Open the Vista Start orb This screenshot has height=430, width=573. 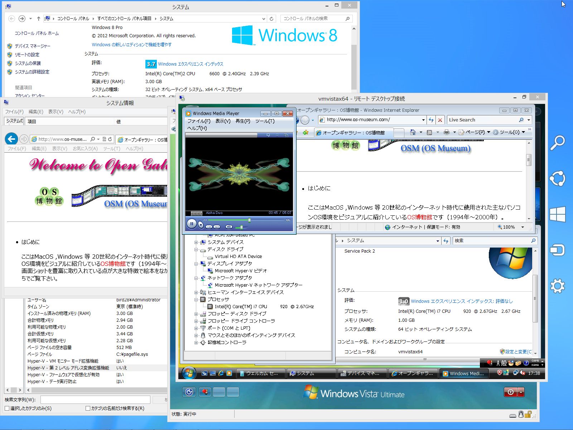[189, 373]
